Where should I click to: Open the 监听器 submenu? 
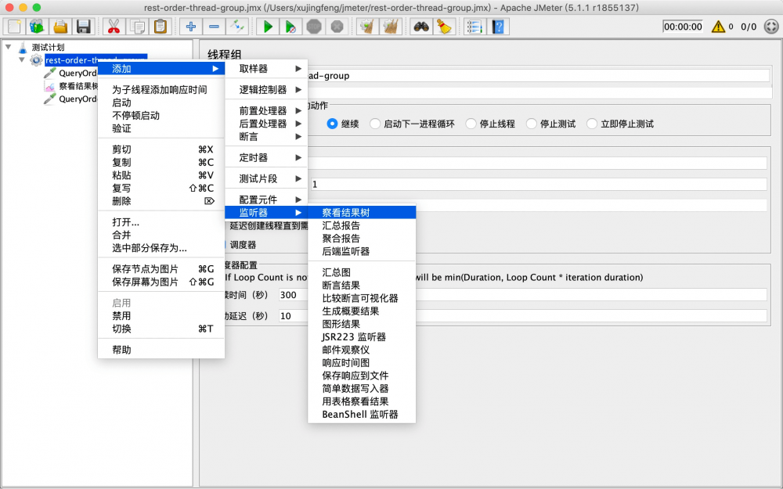point(258,212)
